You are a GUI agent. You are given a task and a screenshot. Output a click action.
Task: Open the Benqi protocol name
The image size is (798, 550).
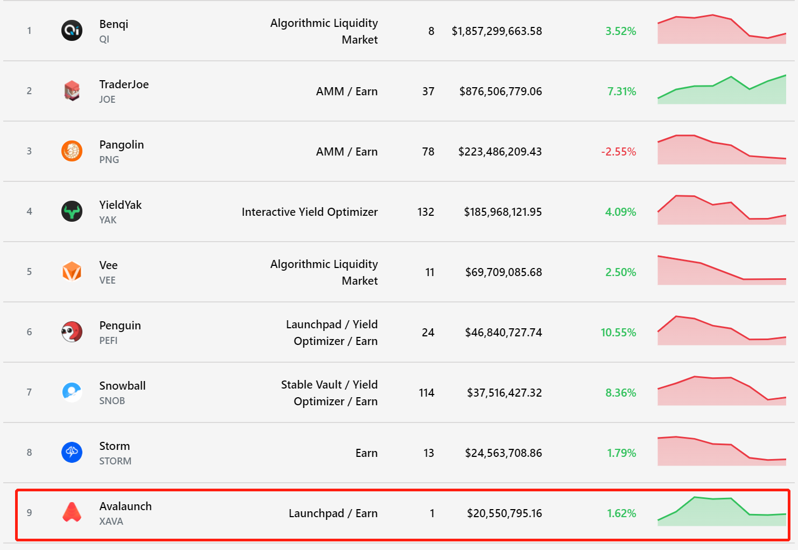pos(114,24)
